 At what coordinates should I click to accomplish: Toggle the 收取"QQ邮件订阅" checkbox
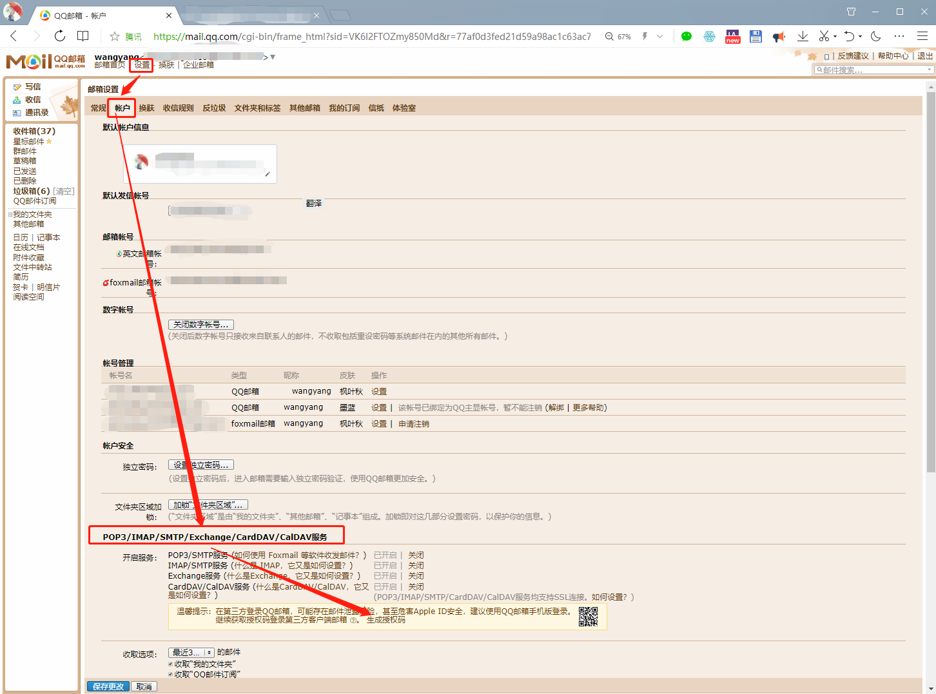(x=171, y=674)
